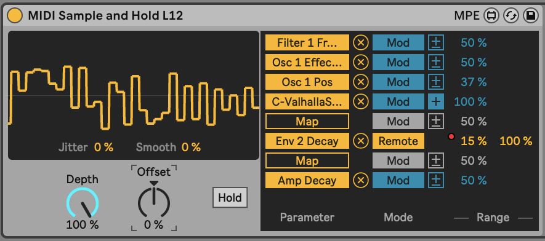Unmap the Osc 1 Effec... parameter

pyautogui.click(x=361, y=63)
